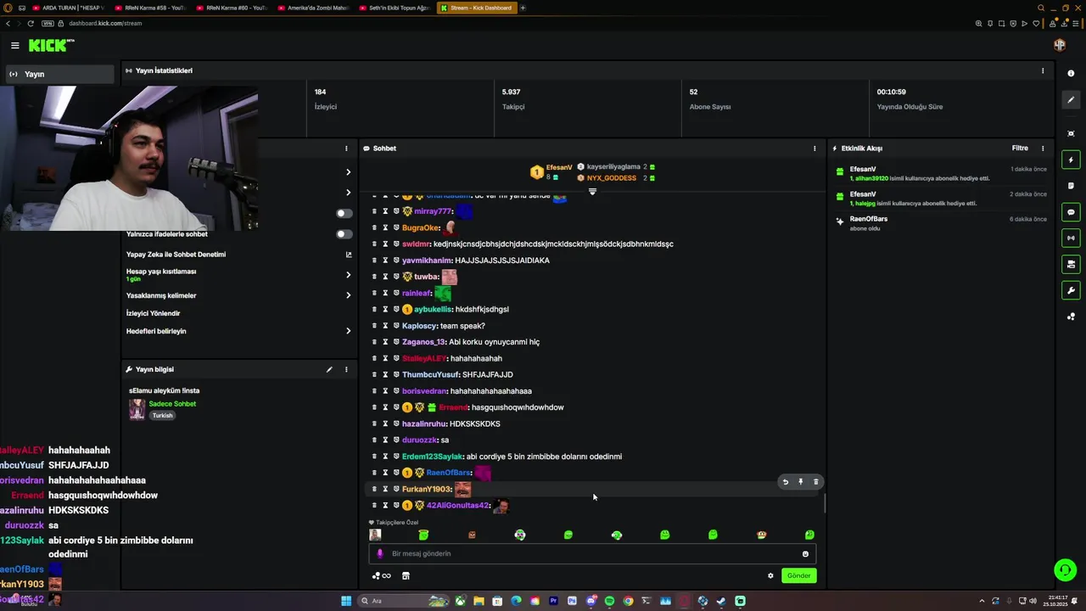
Task: Click the bubbles infinity icon below message box
Action: click(382, 576)
